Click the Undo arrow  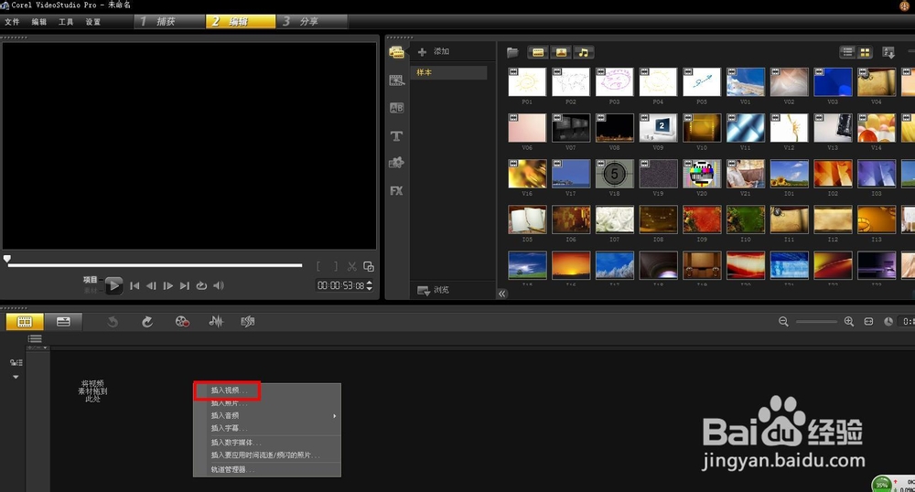click(113, 322)
